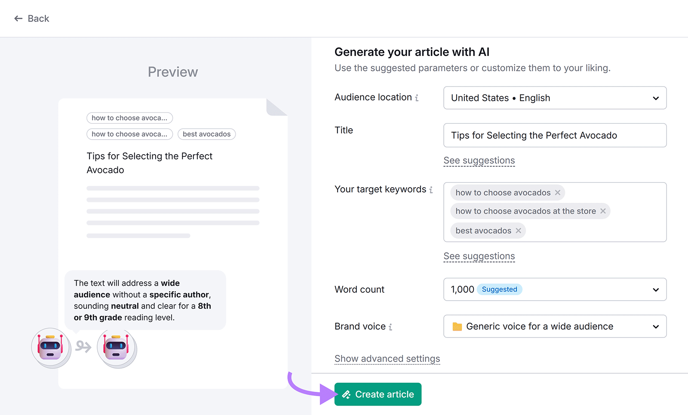
Task: Open the Brand voice dropdown
Action: (x=656, y=327)
